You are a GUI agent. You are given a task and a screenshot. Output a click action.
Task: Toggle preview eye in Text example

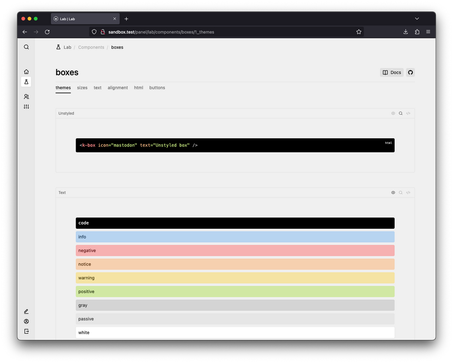coord(393,193)
